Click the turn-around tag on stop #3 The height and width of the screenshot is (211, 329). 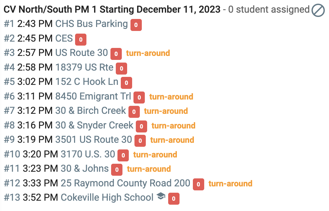tap(148, 53)
